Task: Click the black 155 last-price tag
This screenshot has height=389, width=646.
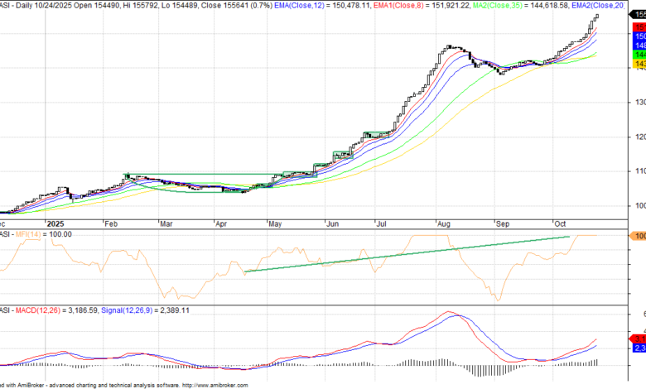Action: pos(639,14)
